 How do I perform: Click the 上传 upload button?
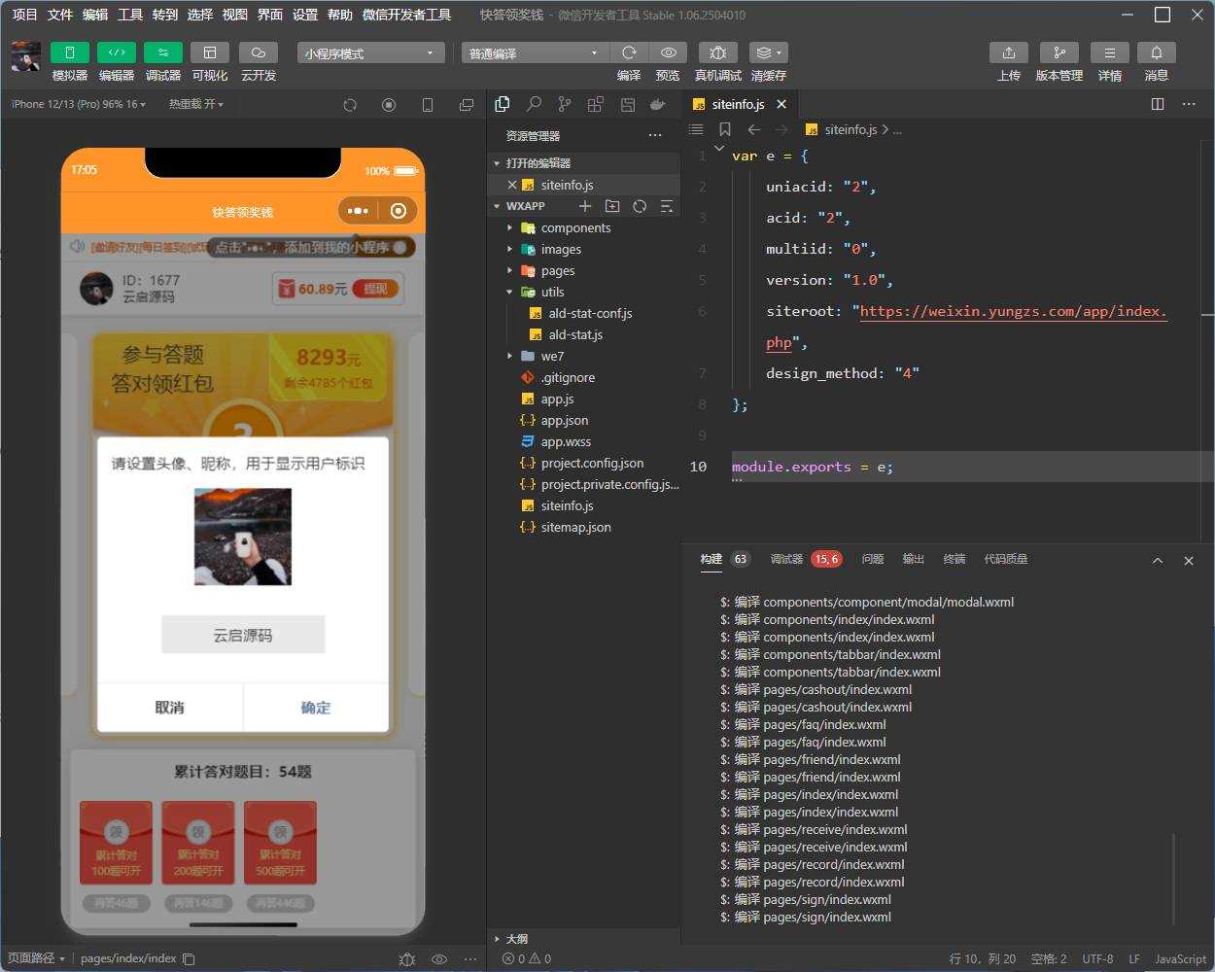(x=1009, y=52)
